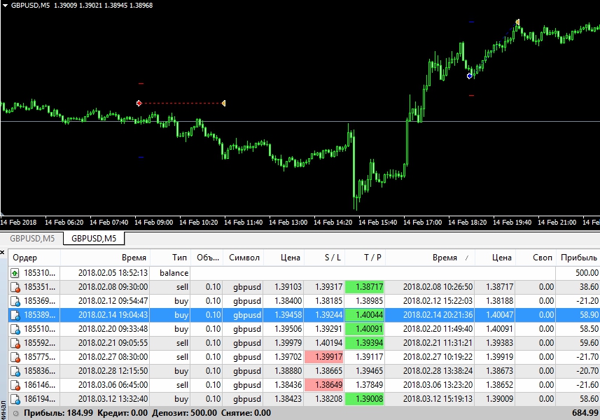This screenshot has height=420, width=600.
Task: Click the green take-profit cell 1.40044
Action: tap(365, 315)
